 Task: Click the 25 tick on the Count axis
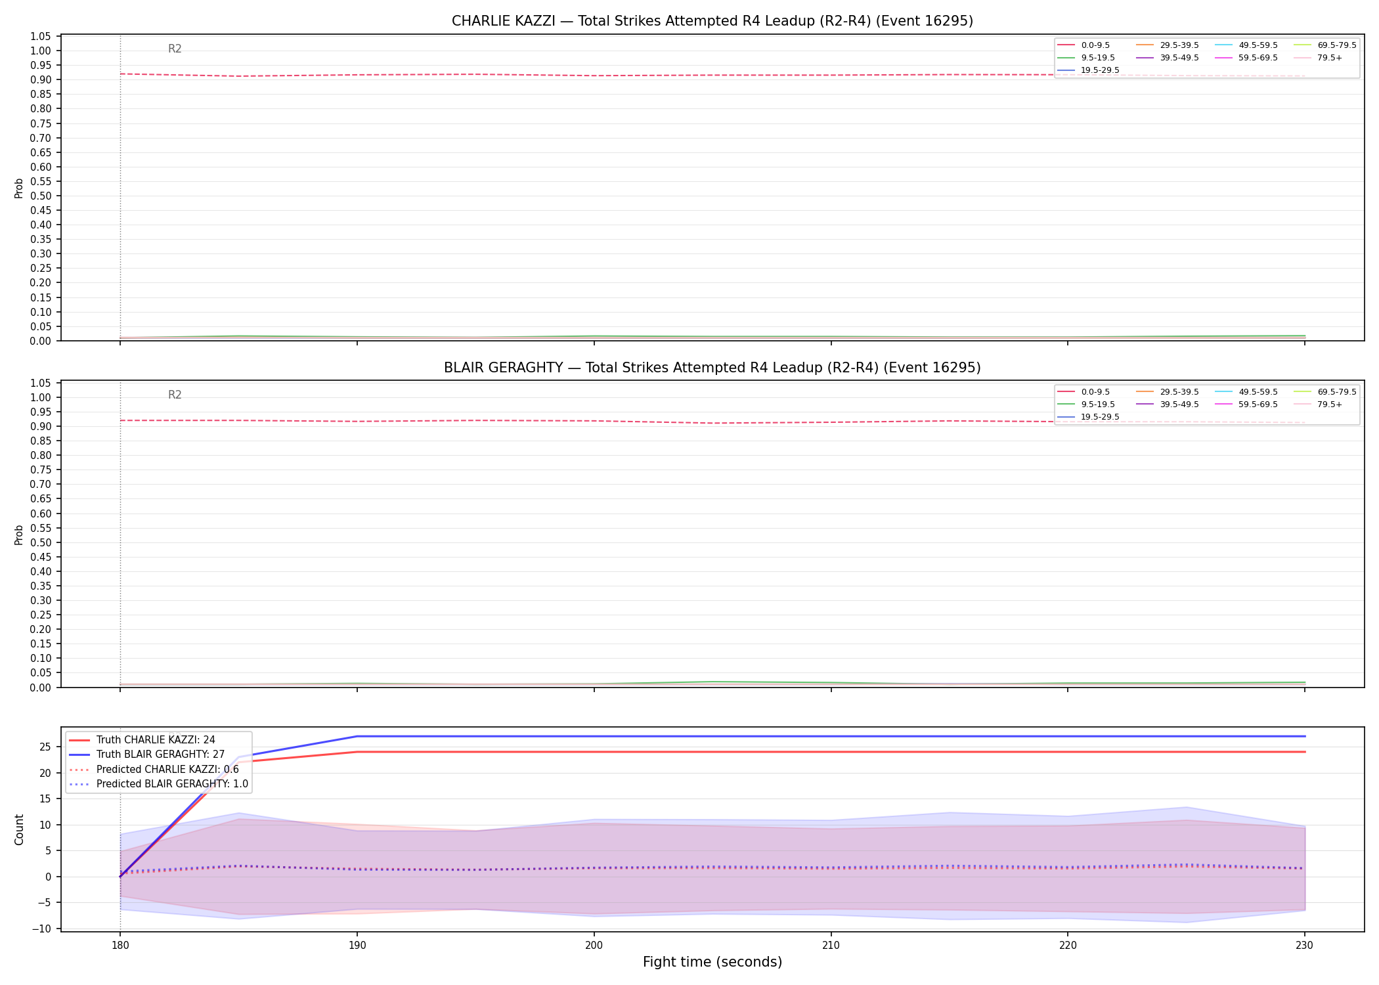click(45, 747)
